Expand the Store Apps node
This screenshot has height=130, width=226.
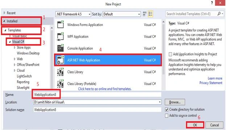pyautogui.click(x=15, y=48)
